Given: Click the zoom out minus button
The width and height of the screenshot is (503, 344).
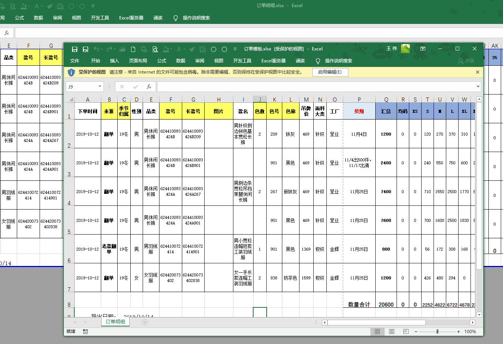Looking at the screenshot, I should click(416, 331).
